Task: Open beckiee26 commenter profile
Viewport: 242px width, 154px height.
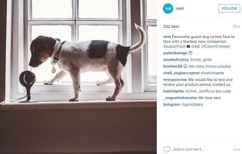Action: click(173, 66)
